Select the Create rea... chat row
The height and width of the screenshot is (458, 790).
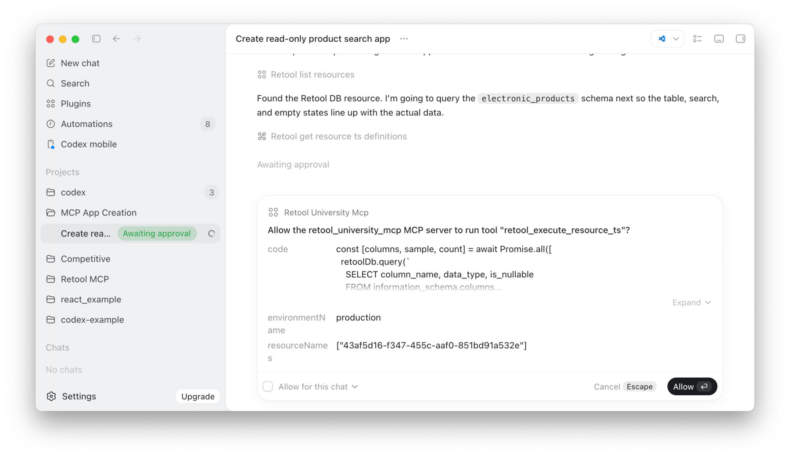click(130, 233)
